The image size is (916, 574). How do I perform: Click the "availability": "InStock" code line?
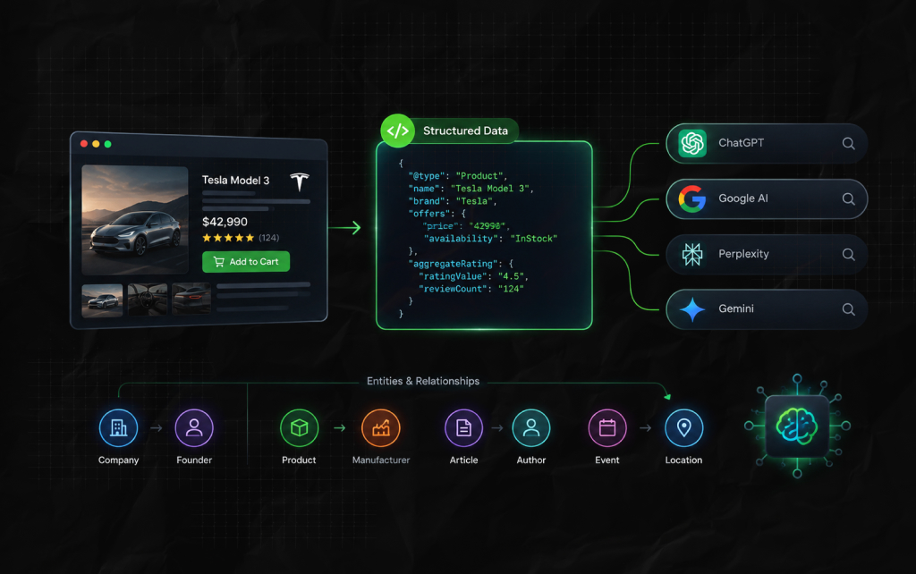coord(491,238)
